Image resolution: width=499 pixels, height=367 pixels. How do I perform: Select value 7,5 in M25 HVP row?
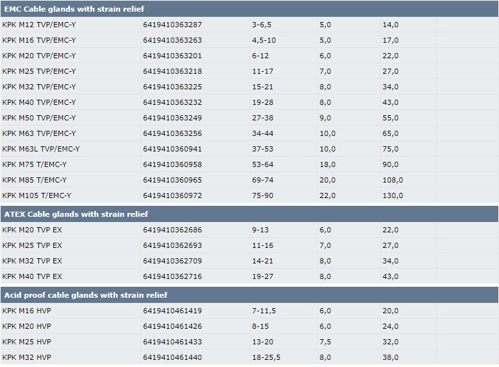click(325, 342)
